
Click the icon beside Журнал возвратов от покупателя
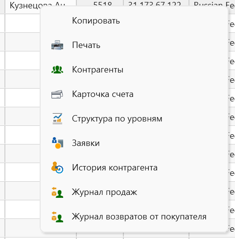tap(57, 217)
